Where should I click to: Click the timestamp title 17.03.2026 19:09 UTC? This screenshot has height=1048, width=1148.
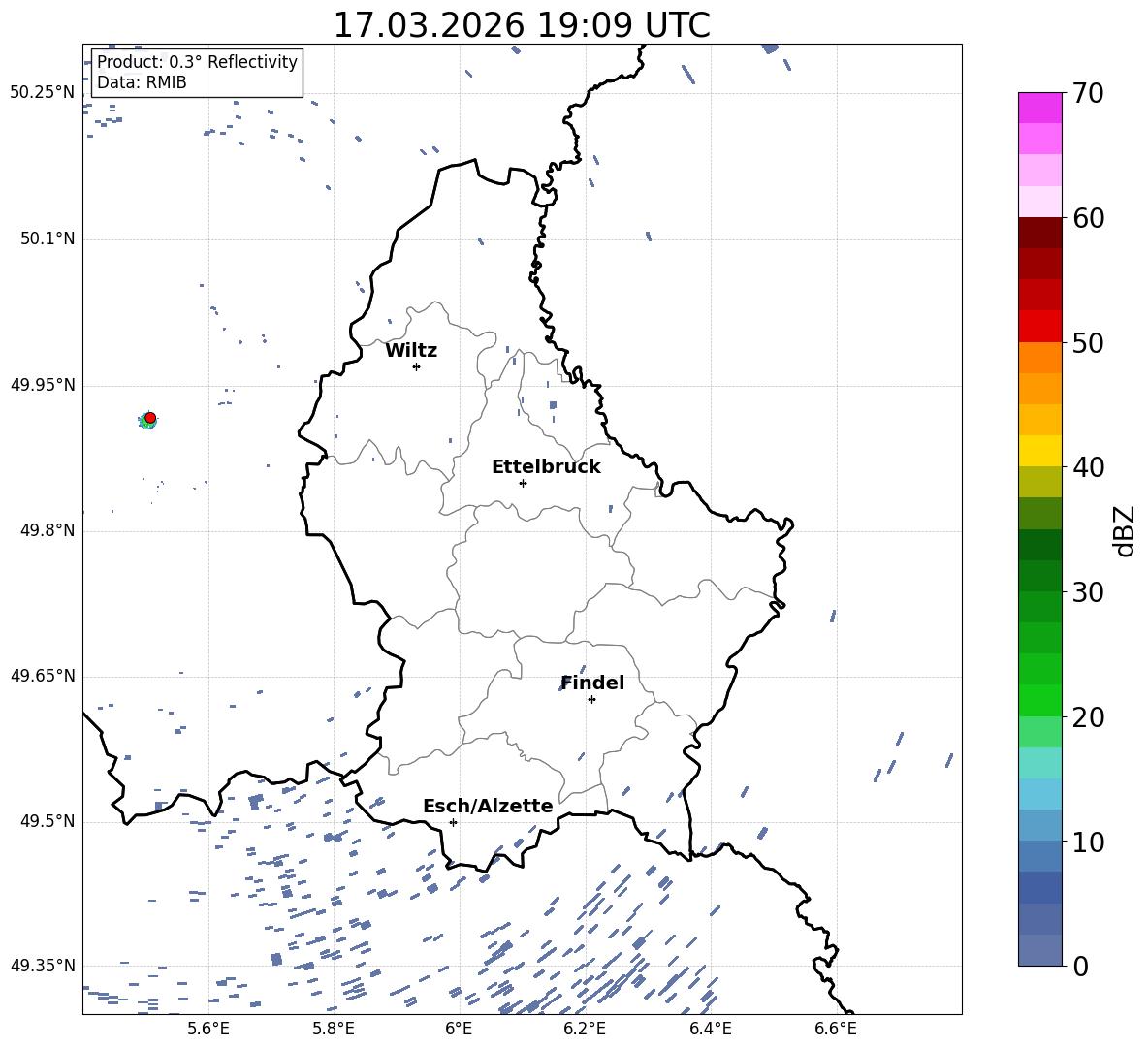pyautogui.click(x=522, y=25)
